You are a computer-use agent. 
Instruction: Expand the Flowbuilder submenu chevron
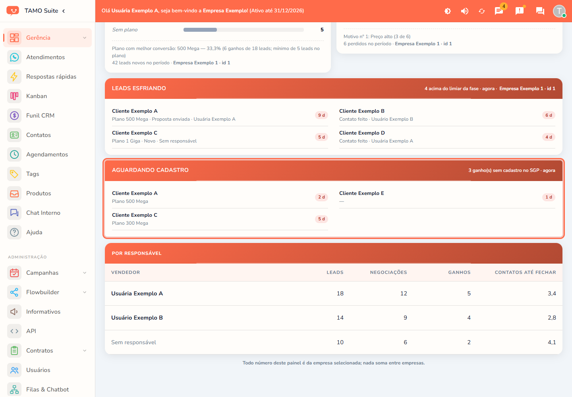click(x=85, y=292)
